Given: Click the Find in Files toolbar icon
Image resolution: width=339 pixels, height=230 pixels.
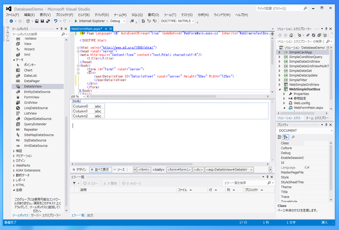Looking at the screenshot, I should [x=132, y=21].
